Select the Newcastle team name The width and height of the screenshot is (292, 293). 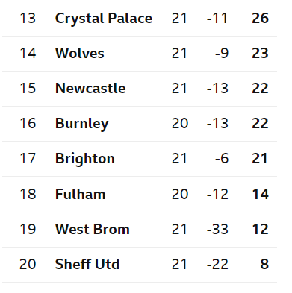click(90, 89)
